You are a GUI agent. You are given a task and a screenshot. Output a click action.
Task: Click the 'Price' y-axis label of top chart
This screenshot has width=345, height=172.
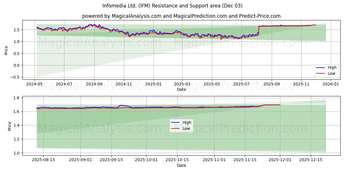tap(6, 50)
